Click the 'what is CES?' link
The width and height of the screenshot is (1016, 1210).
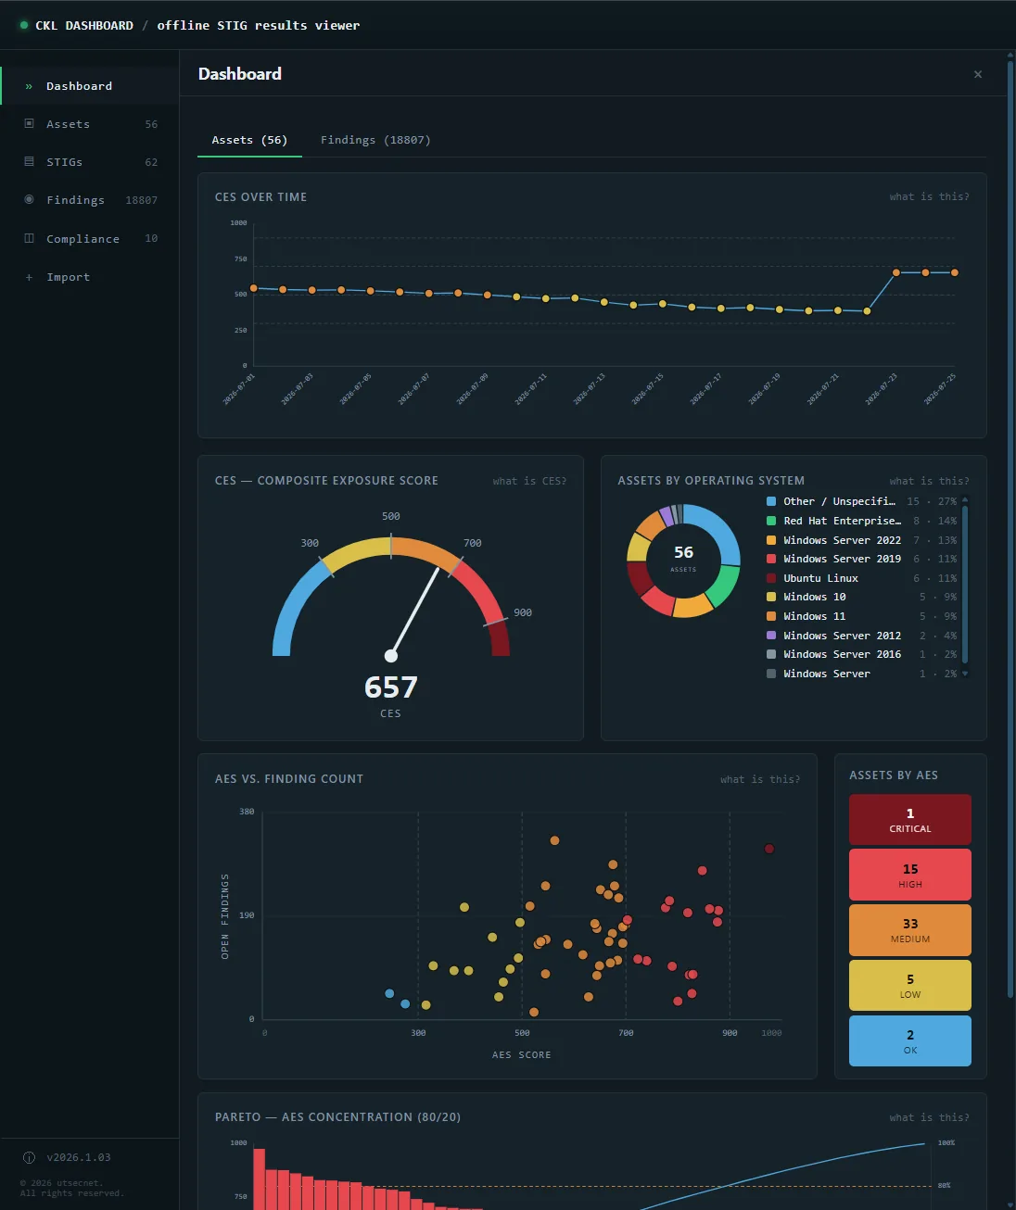click(x=529, y=481)
